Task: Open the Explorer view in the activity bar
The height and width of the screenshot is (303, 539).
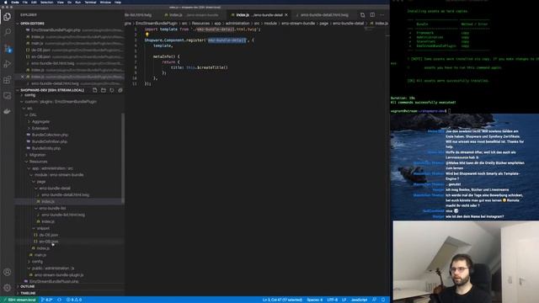Action: [x=8, y=17]
